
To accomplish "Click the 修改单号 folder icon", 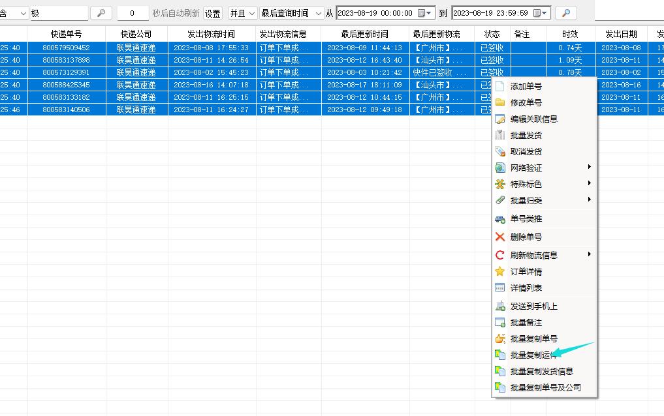I will [x=500, y=102].
